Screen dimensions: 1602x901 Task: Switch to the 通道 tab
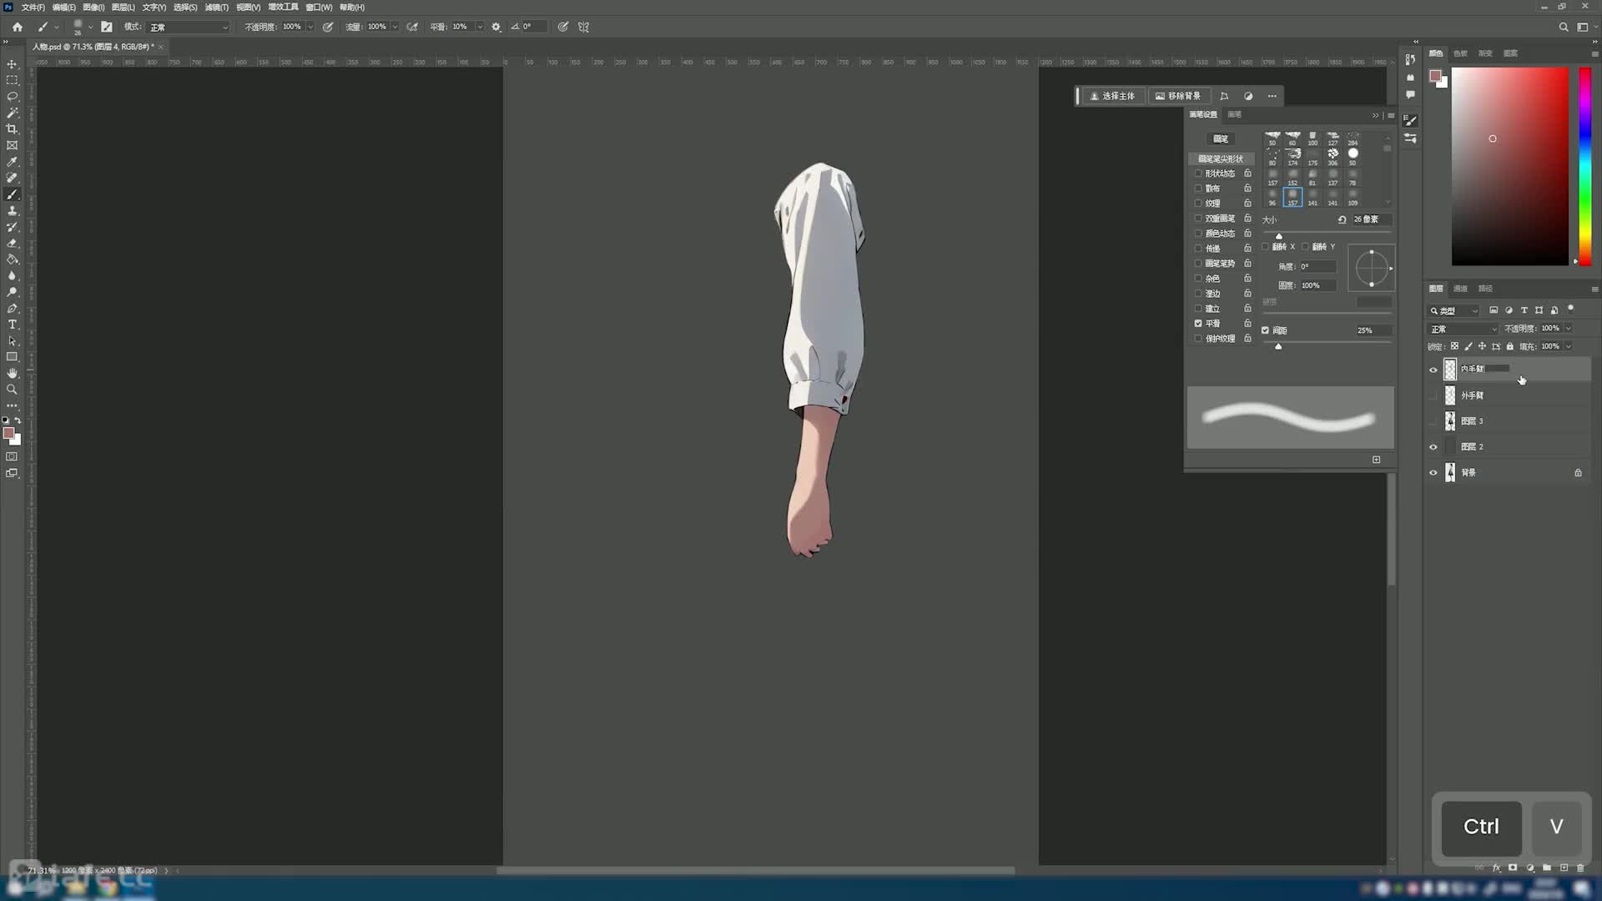point(1460,289)
